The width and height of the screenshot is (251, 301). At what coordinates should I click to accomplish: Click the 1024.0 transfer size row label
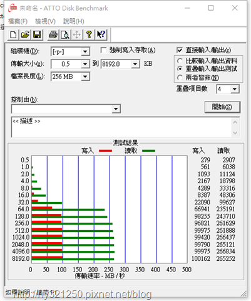(21, 237)
